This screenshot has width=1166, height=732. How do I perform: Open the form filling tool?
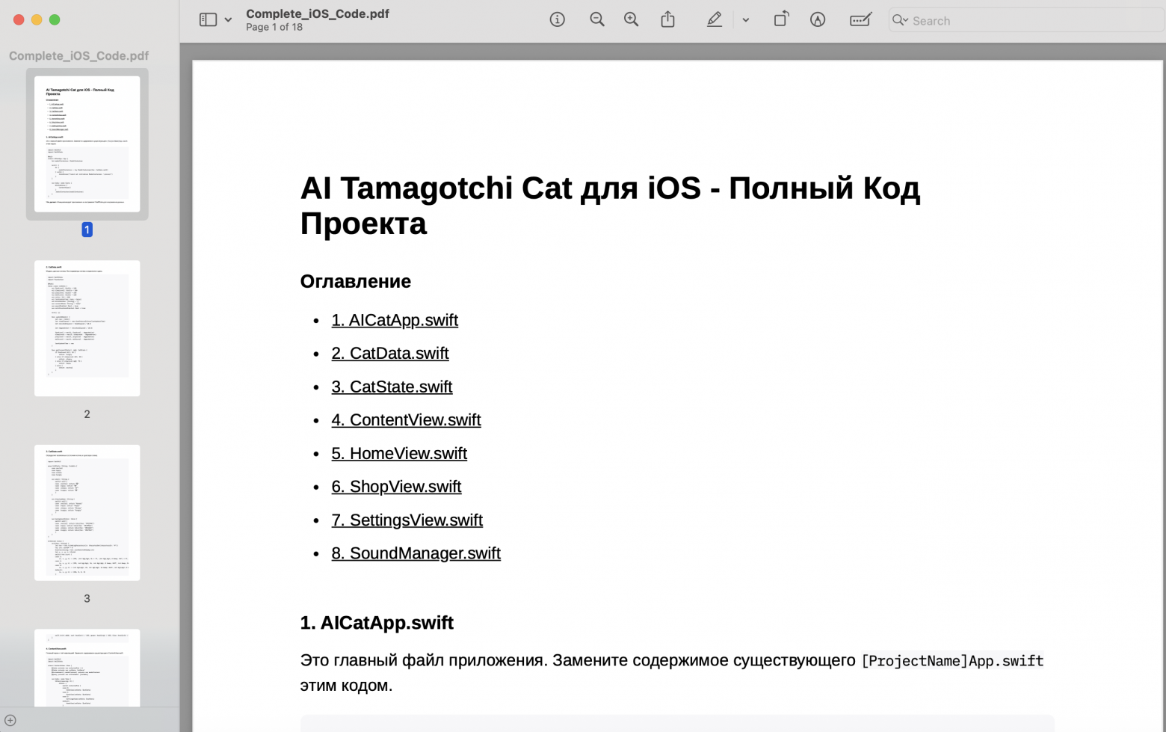click(x=860, y=20)
